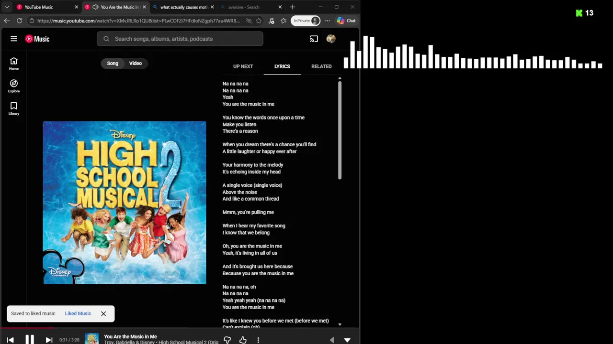Click the browser address bar URL

point(138,21)
